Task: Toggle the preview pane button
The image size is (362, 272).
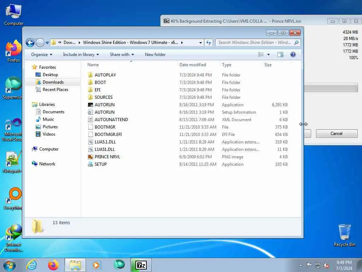Action: pos(280,55)
